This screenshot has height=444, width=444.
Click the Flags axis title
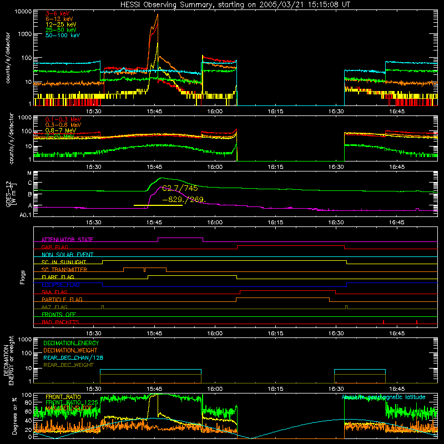(23, 277)
